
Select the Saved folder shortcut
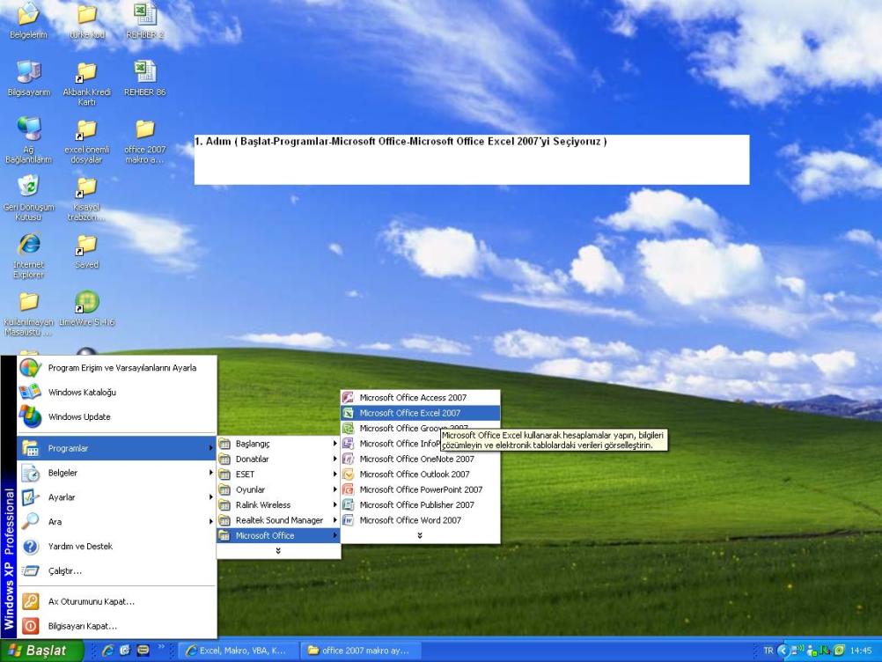coord(86,252)
